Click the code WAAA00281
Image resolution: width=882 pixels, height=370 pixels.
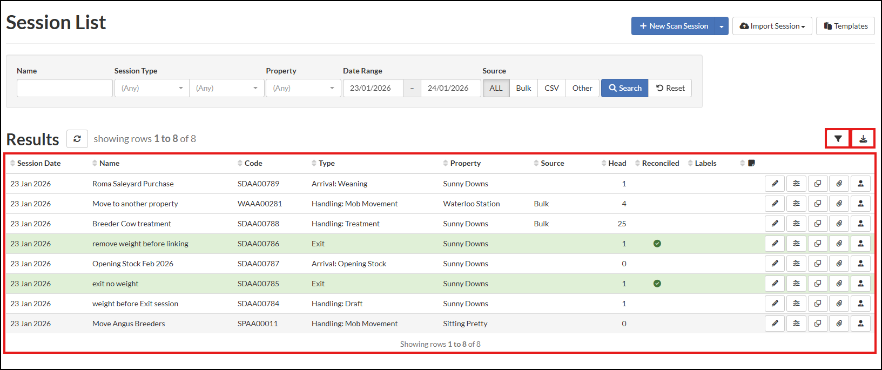(x=260, y=204)
